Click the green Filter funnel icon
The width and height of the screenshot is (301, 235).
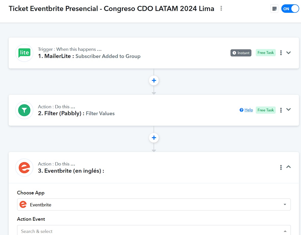(24, 110)
